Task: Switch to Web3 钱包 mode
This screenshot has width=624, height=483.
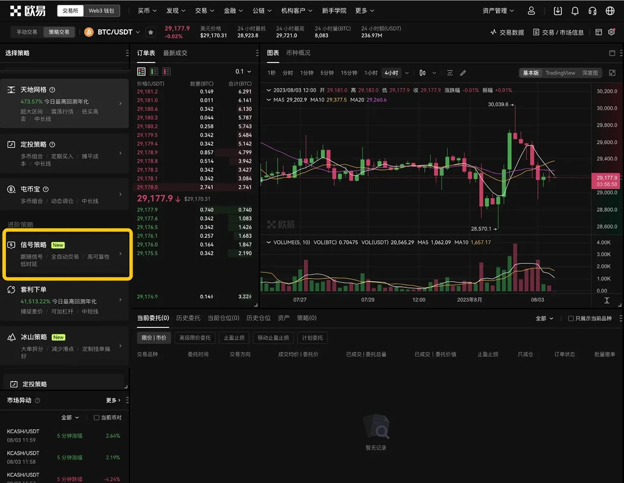Action: pos(101,10)
